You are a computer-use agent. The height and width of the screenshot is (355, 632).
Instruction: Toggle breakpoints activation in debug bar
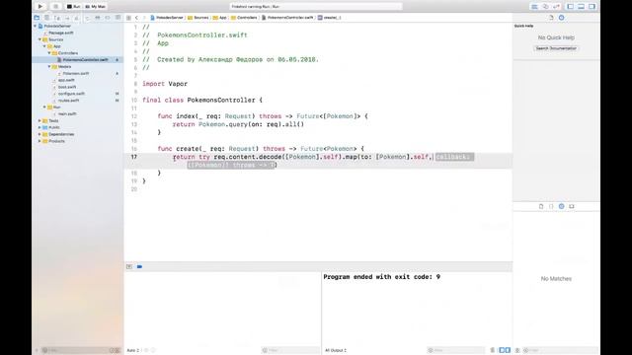(x=139, y=266)
